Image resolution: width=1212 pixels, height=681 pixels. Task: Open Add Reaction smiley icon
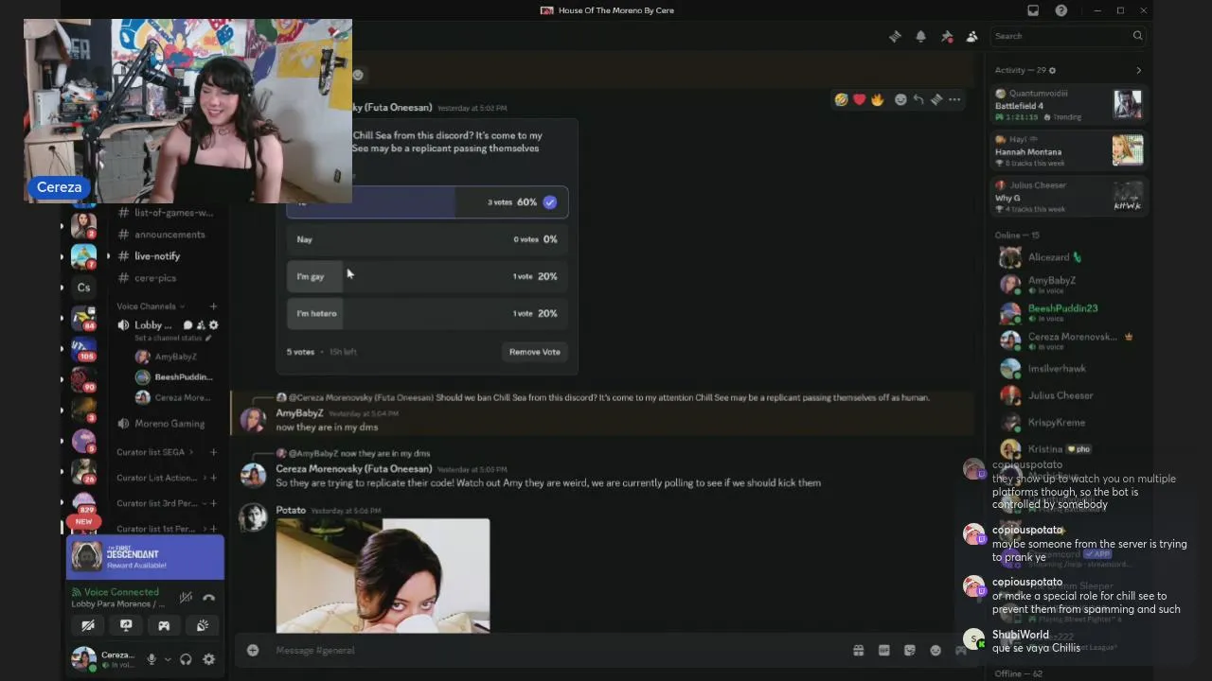click(x=900, y=99)
